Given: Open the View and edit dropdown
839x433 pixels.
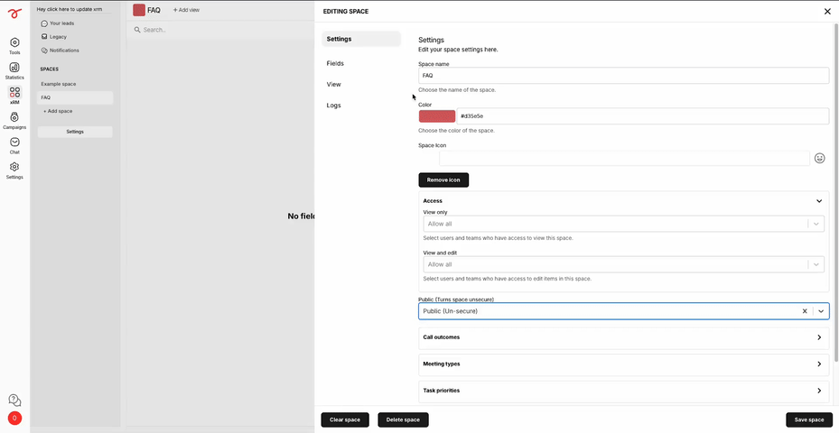Looking at the screenshot, I should 623,264.
